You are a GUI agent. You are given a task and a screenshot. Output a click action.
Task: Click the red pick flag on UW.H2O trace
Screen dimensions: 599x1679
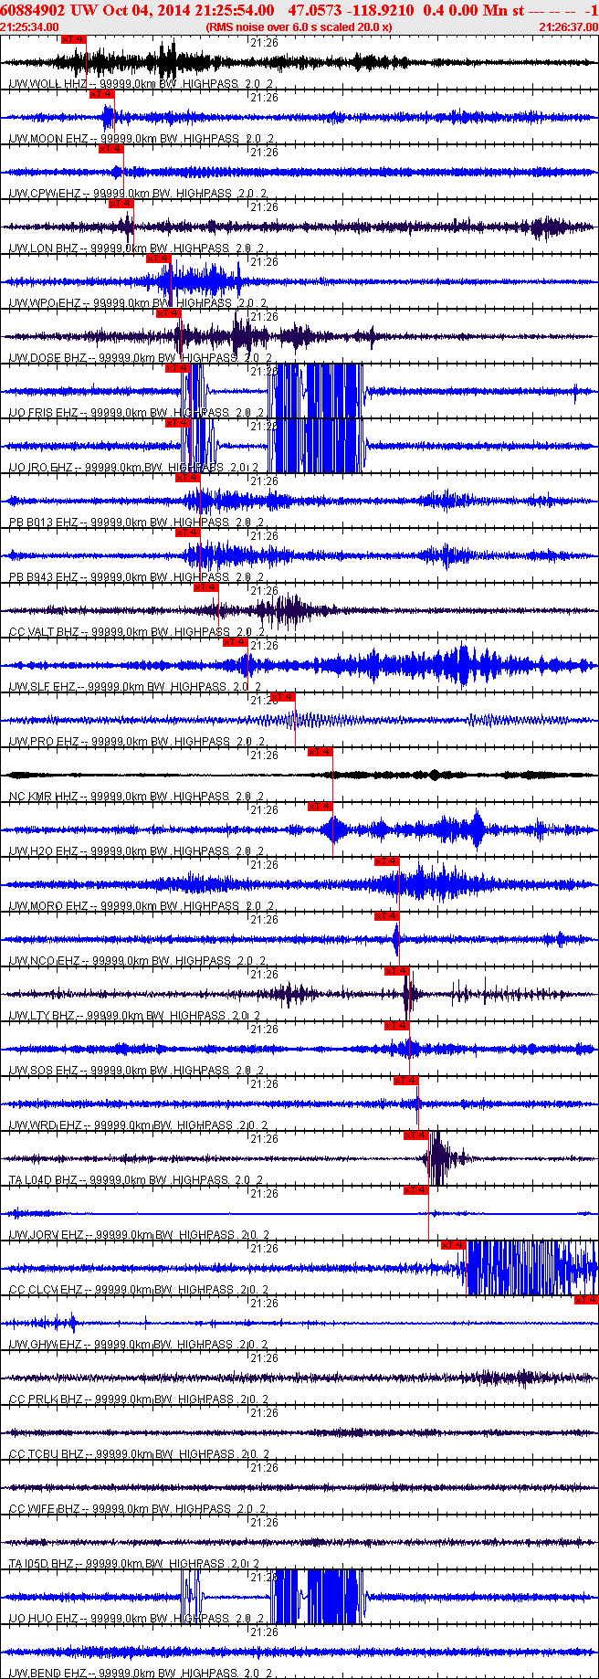pos(320,807)
